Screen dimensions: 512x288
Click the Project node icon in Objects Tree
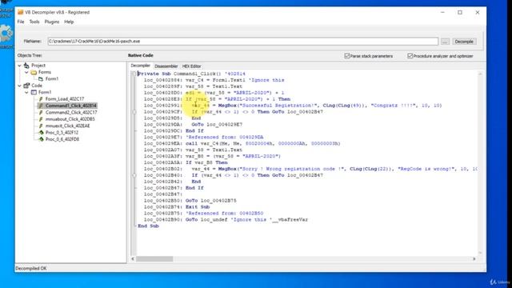(26, 66)
